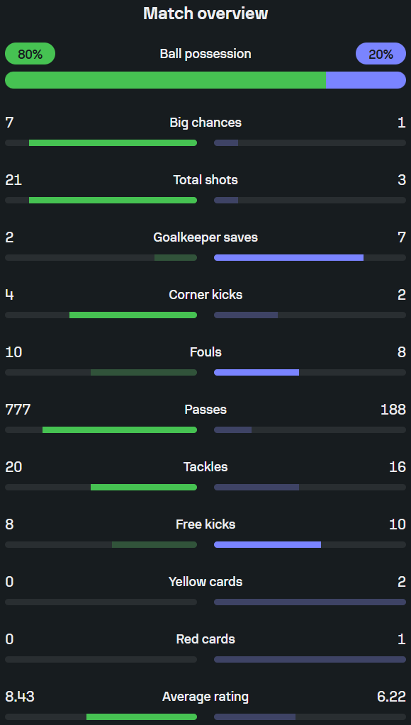Click the green Average rating bar

click(x=142, y=716)
